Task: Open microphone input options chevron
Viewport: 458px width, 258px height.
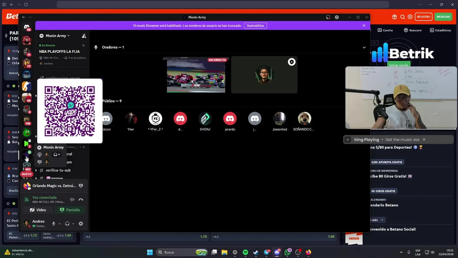Action: pos(59,224)
